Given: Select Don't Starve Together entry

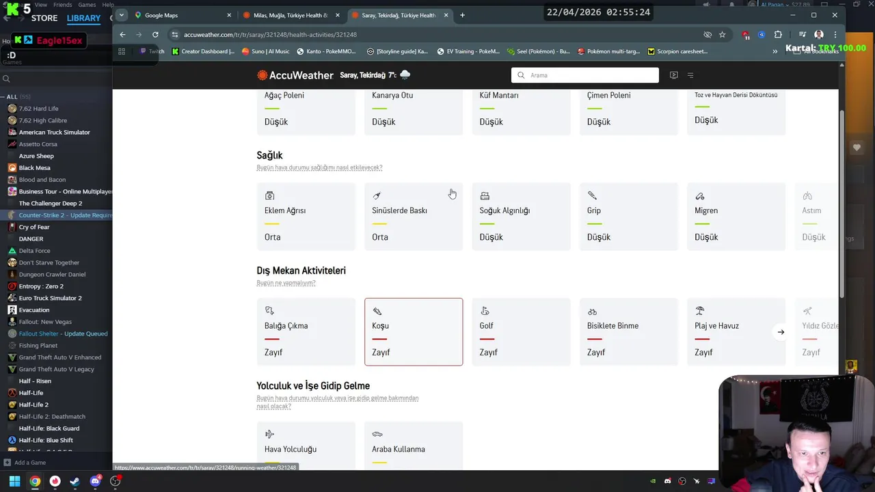Looking at the screenshot, I should (56, 262).
